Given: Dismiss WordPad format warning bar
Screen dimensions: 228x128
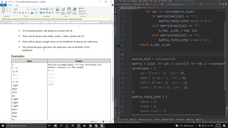Looking at the screenshot, I should pos(112,19).
